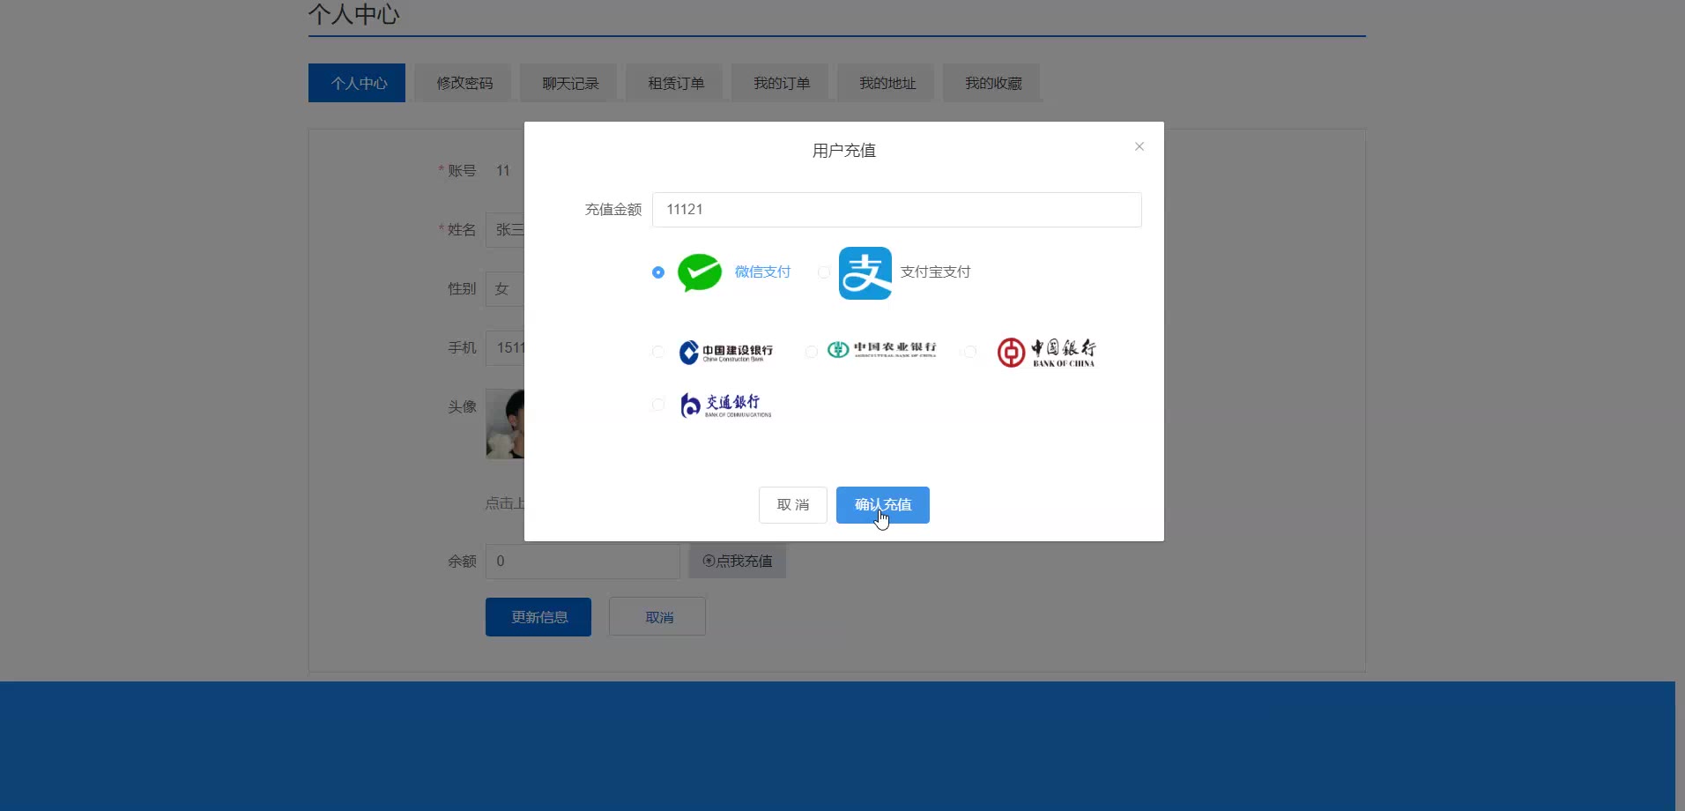Choose the 交通银行 radio option
Image resolution: width=1685 pixels, height=811 pixels.
[658, 405]
